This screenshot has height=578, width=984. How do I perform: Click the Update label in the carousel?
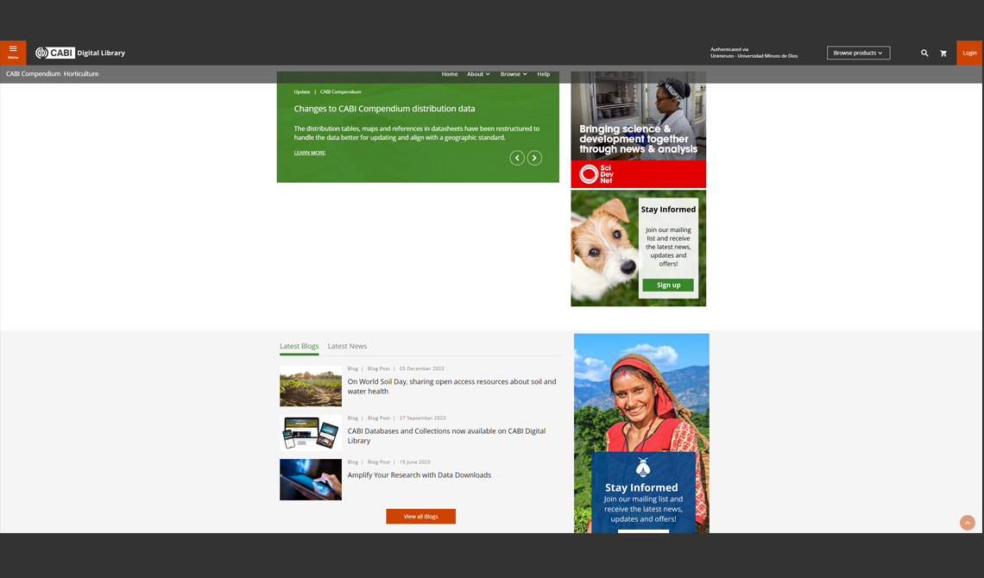coord(302,92)
